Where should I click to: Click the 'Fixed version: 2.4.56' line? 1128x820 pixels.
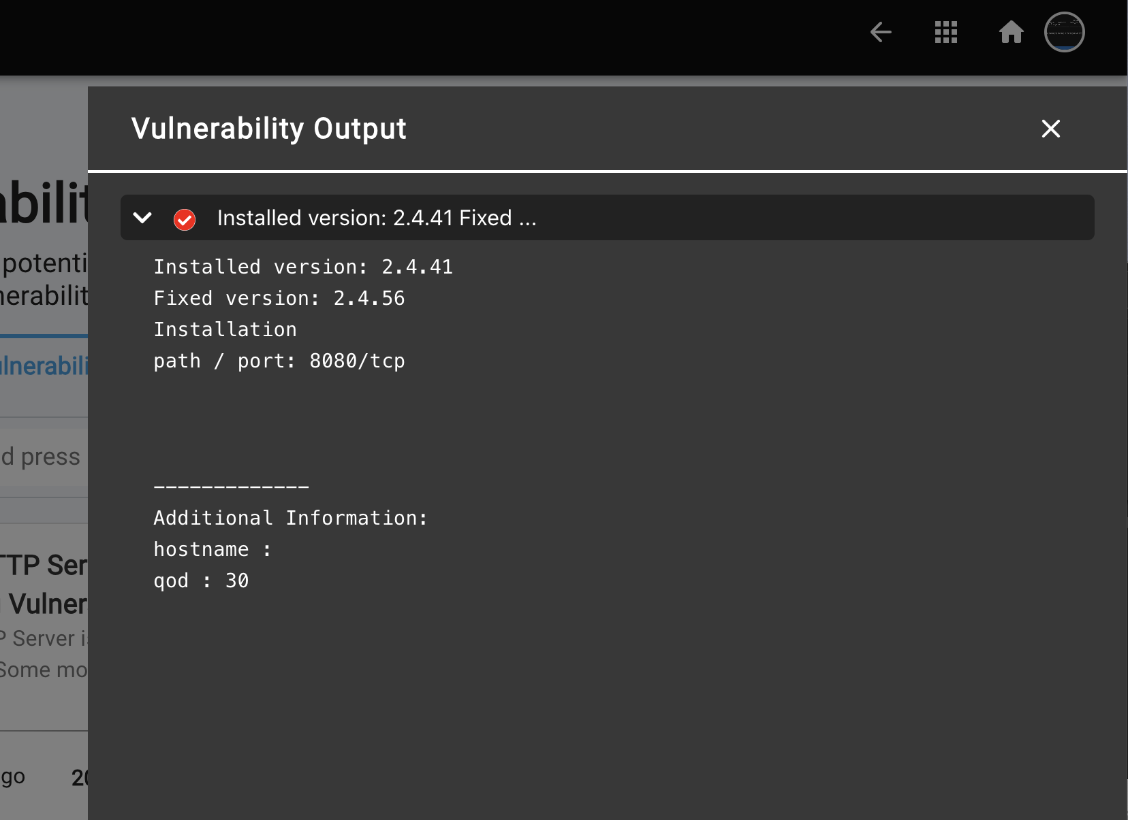279,298
